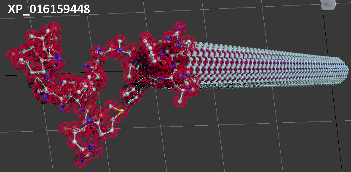Screen dimensions: 351x172
Task: Click the ViewCube's narrow right side face
Action: 335,5
